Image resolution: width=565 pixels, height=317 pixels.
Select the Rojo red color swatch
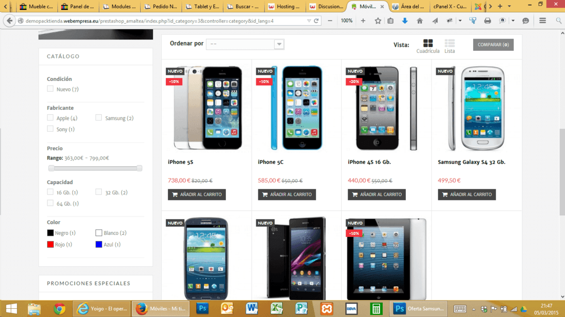(50, 244)
